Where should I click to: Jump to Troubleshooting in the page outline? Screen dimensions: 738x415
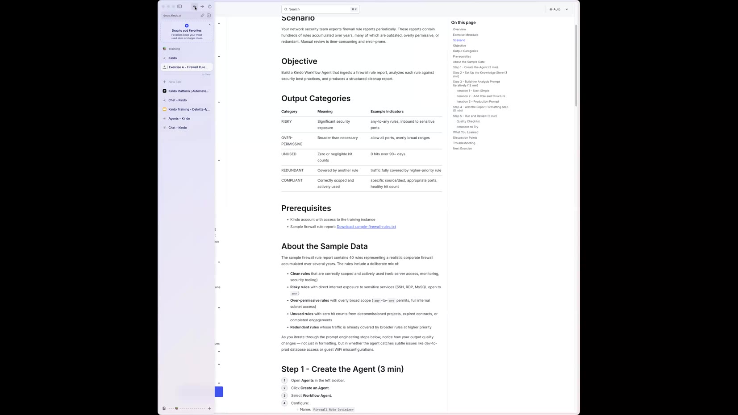tap(463, 143)
